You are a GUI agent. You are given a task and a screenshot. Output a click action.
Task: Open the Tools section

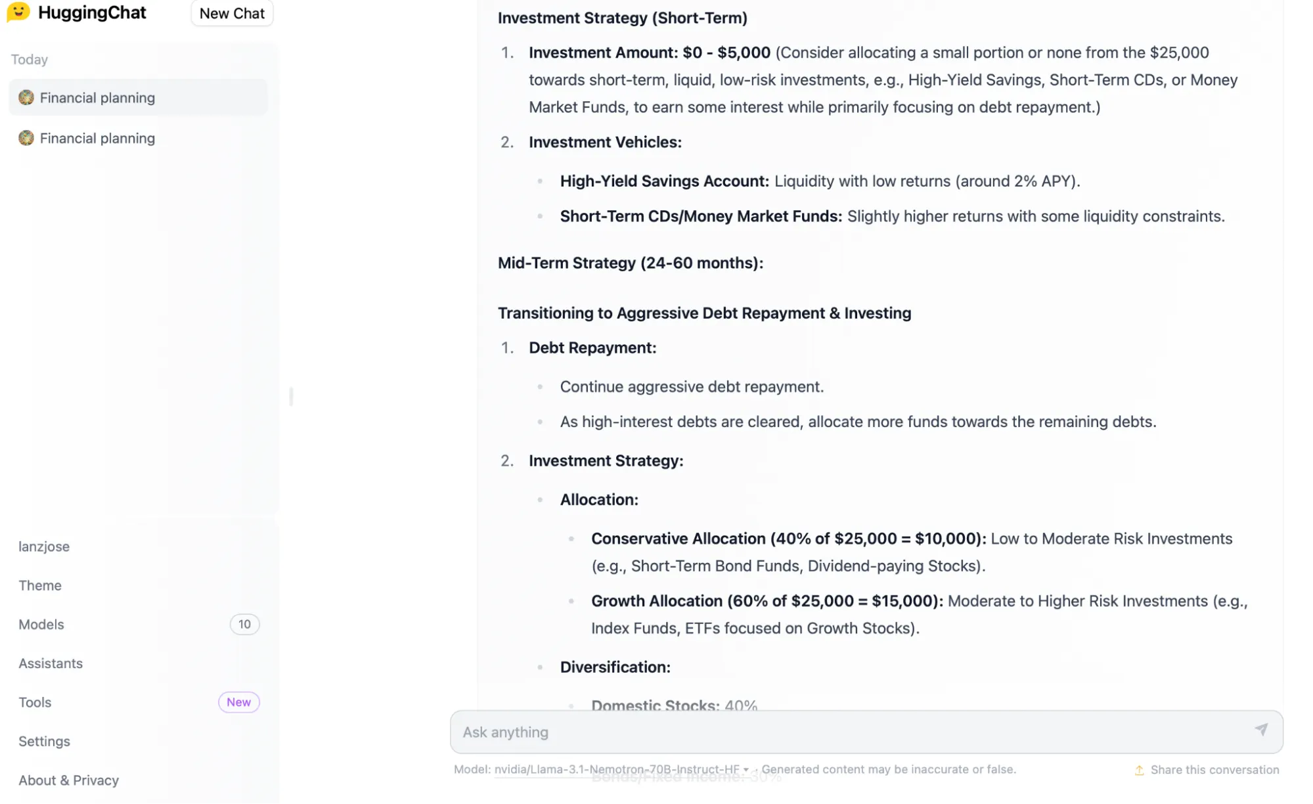pyautogui.click(x=35, y=702)
